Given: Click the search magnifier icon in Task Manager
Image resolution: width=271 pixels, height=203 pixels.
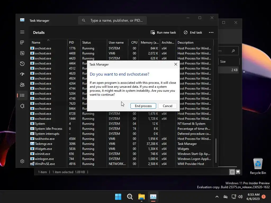Looking at the screenshot, I should pos(84,20).
